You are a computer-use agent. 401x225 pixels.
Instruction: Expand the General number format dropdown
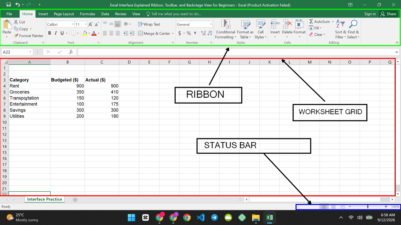pyautogui.click(x=211, y=24)
